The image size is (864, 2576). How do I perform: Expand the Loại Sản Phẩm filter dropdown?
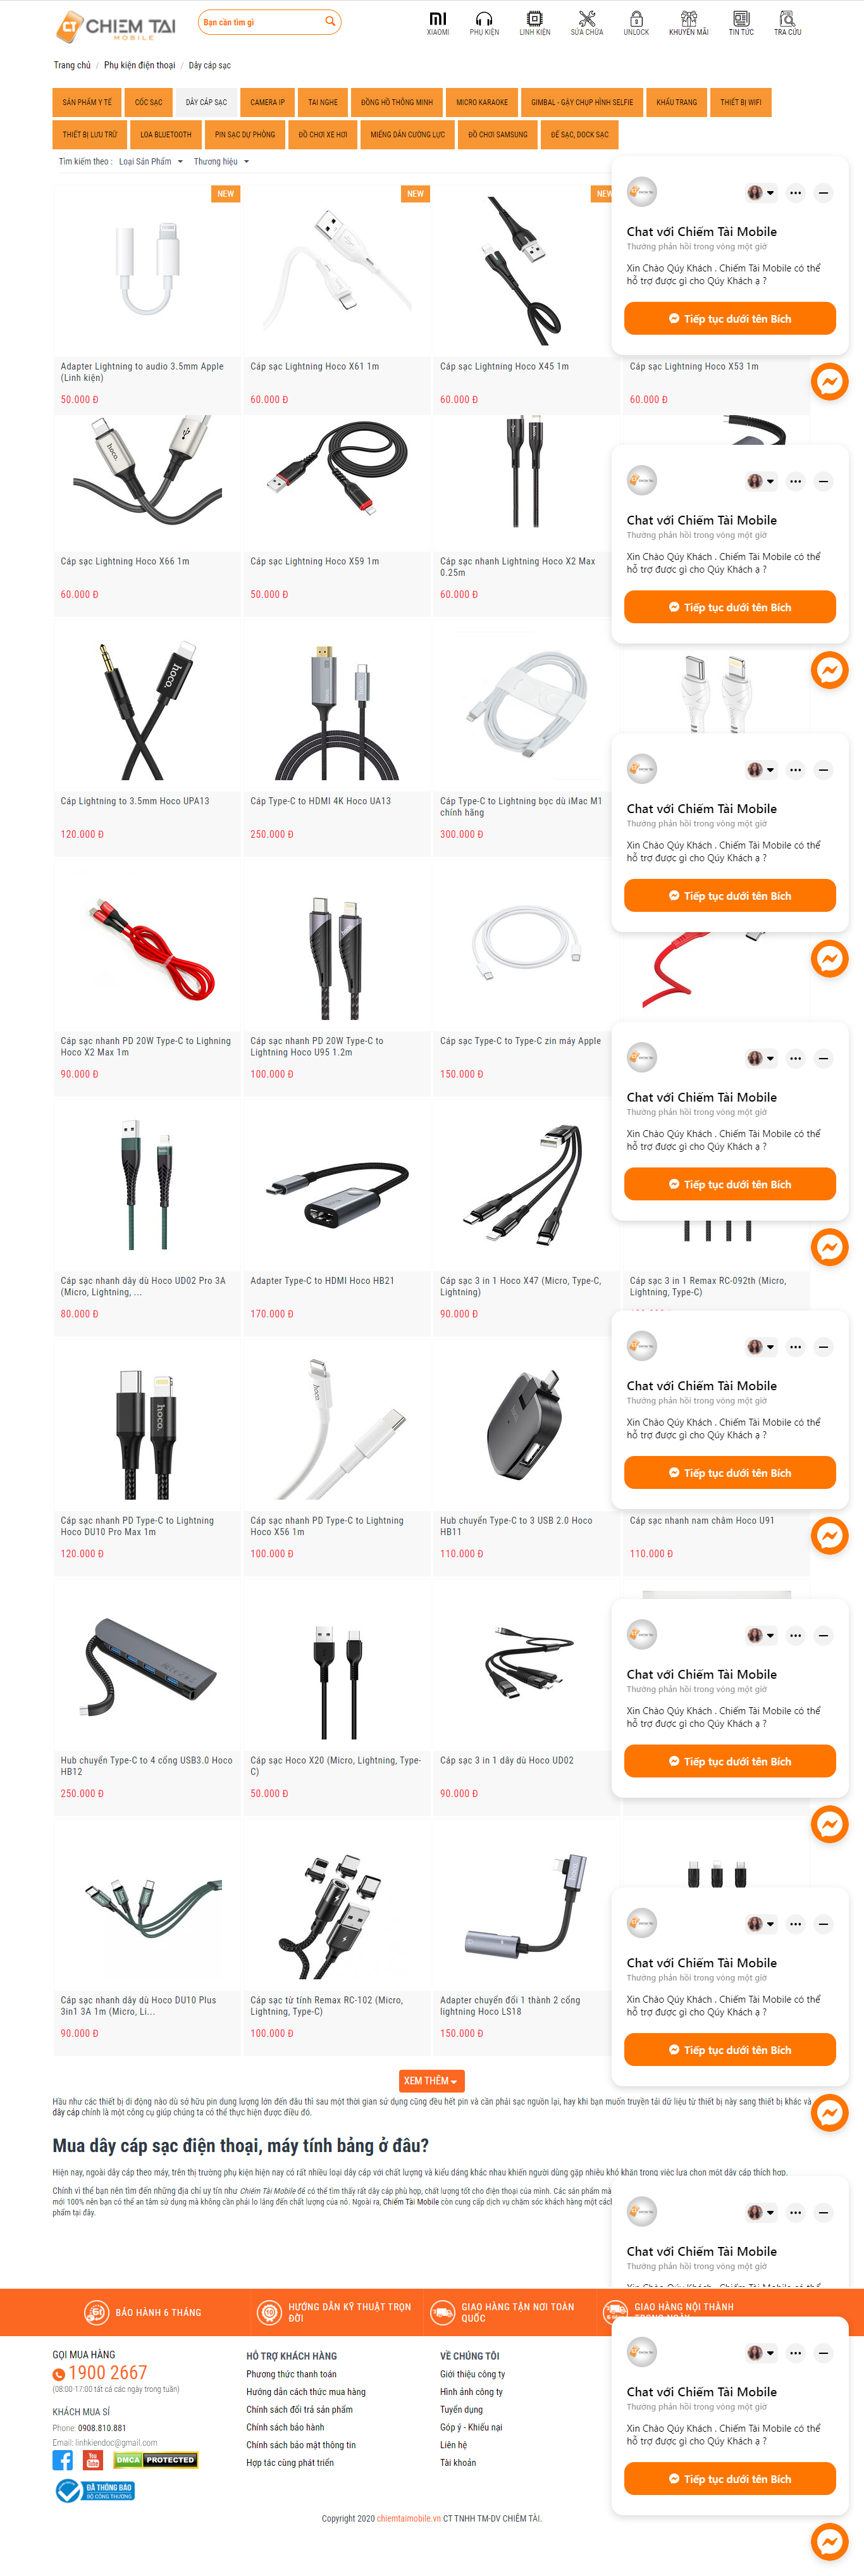151,161
